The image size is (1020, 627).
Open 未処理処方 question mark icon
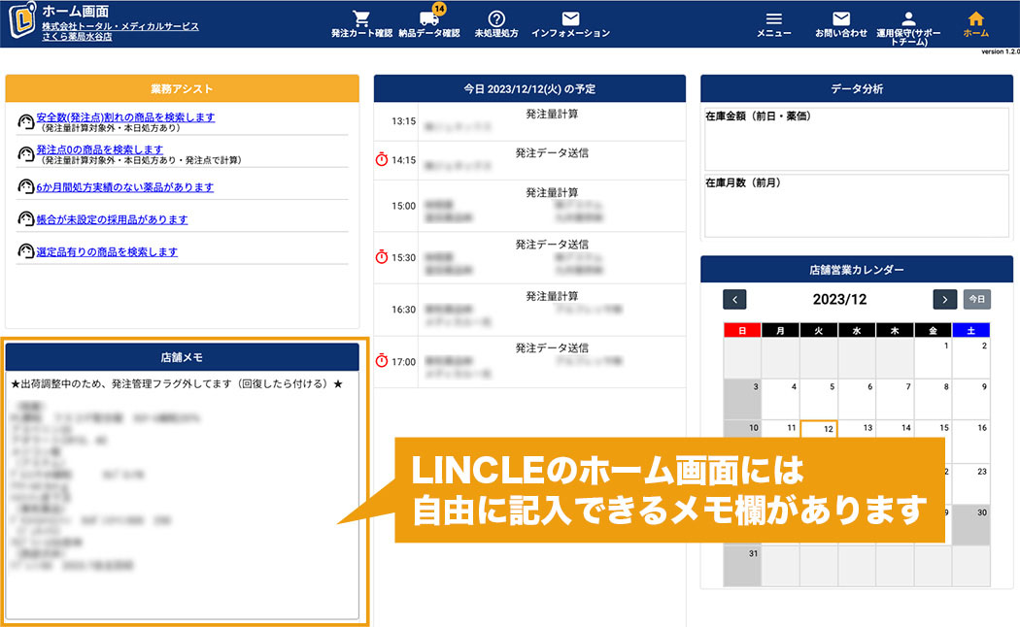pyautogui.click(x=496, y=18)
